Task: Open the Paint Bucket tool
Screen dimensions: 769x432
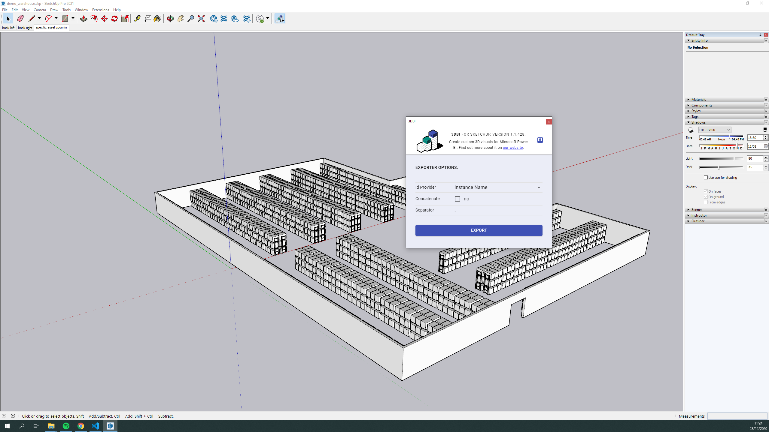Action: point(157,19)
